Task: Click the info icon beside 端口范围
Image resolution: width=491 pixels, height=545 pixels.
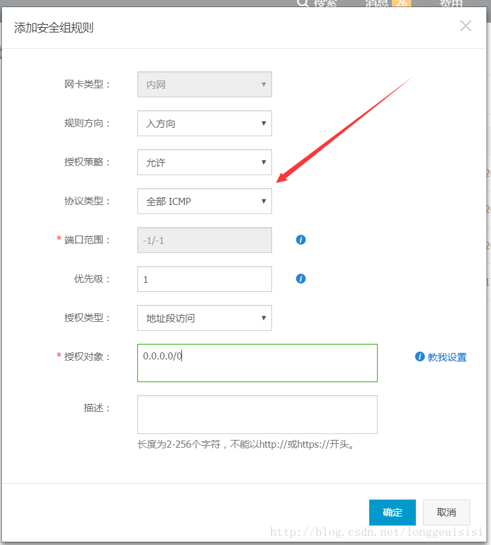Action: pyautogui.click(x=301, y=239)
